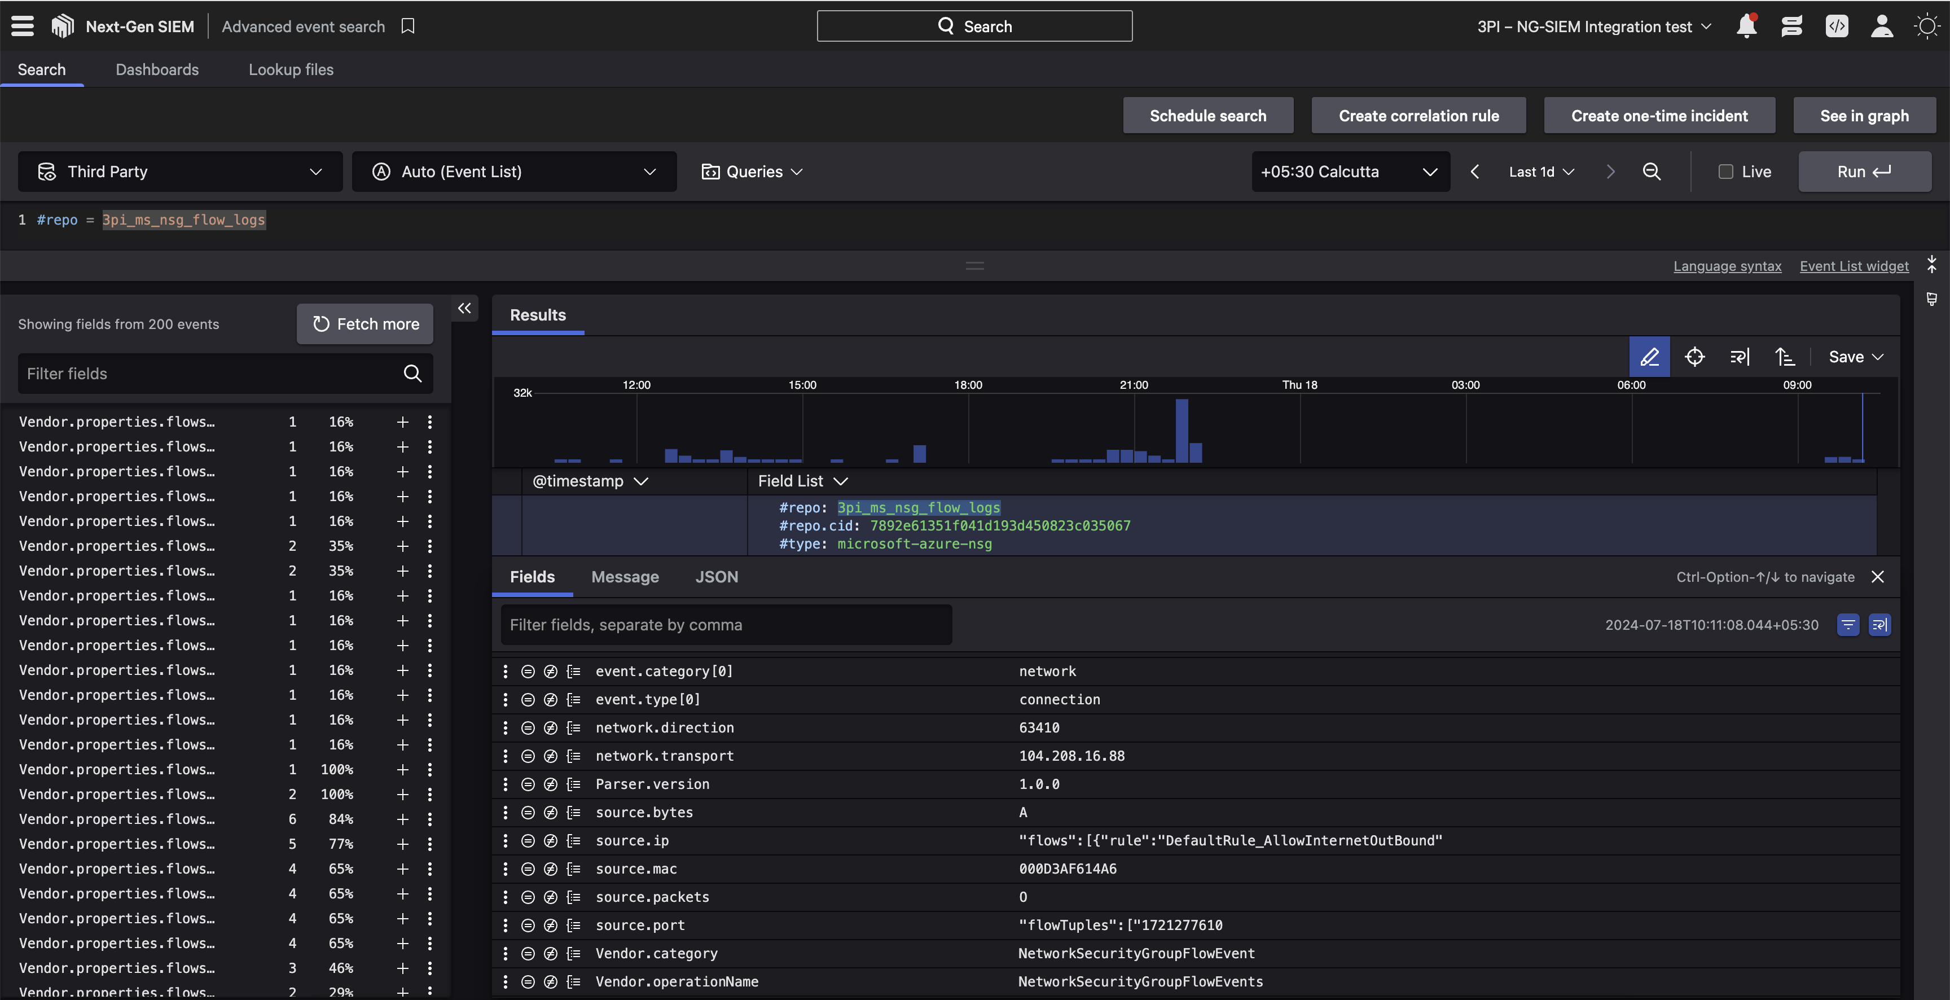The height and width of the screenshot is (1000, 1950).
Task: Click the user profile icon
Action: [x=1881, y=27]
